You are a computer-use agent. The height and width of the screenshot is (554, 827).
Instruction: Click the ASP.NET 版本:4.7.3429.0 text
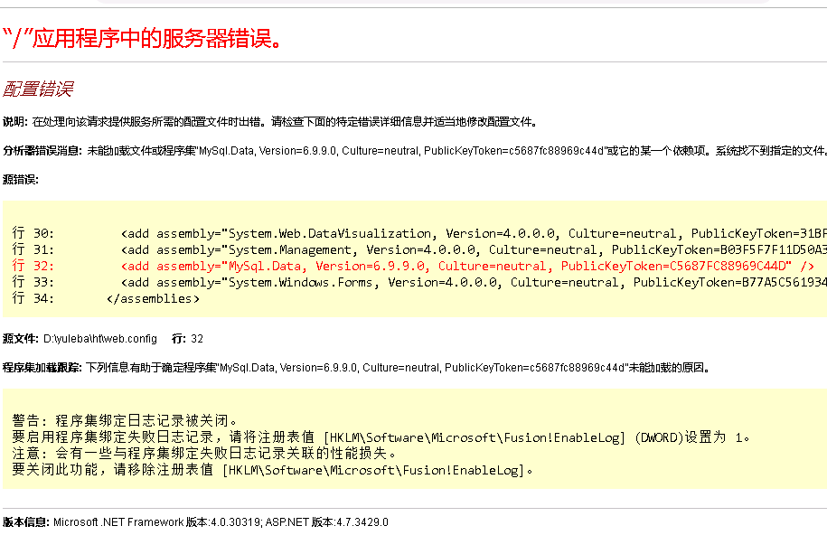(326, 522)
